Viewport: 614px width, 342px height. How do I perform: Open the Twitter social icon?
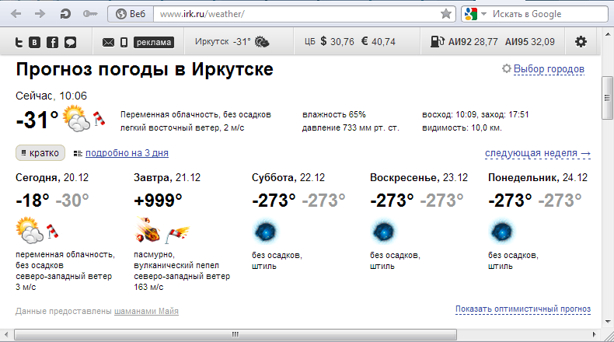(19, 42)
